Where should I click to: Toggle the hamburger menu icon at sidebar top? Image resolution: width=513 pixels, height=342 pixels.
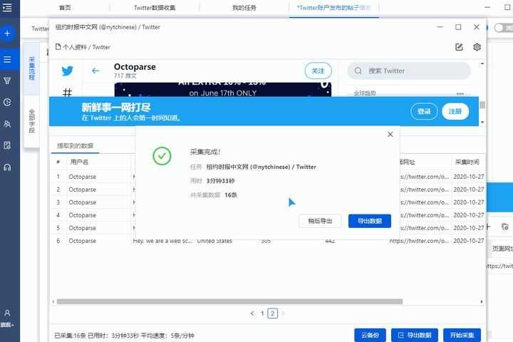pyautogui.click(x=7, y=7)
